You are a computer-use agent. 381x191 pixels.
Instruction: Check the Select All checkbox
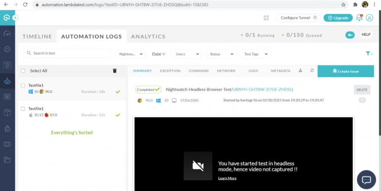click(23, 71)
